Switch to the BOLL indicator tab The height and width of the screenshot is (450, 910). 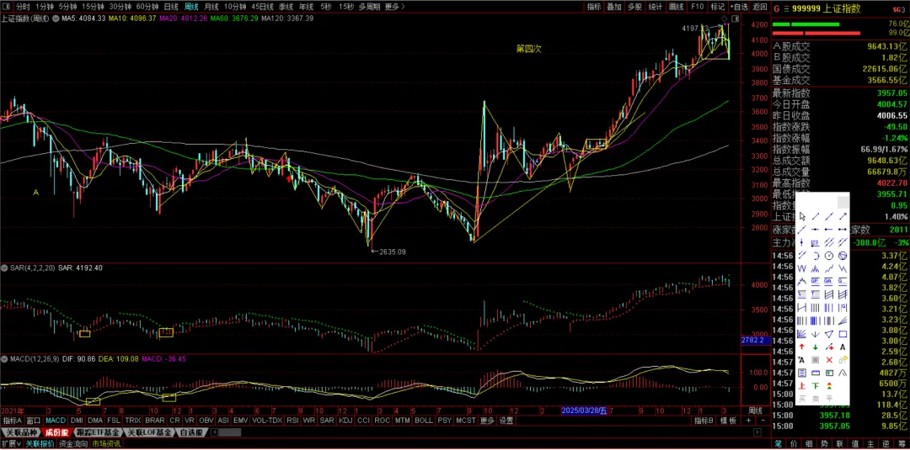(424, 421)
